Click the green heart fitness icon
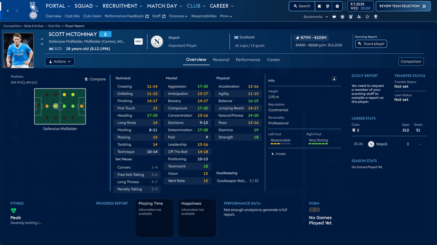 coord(13,211)
